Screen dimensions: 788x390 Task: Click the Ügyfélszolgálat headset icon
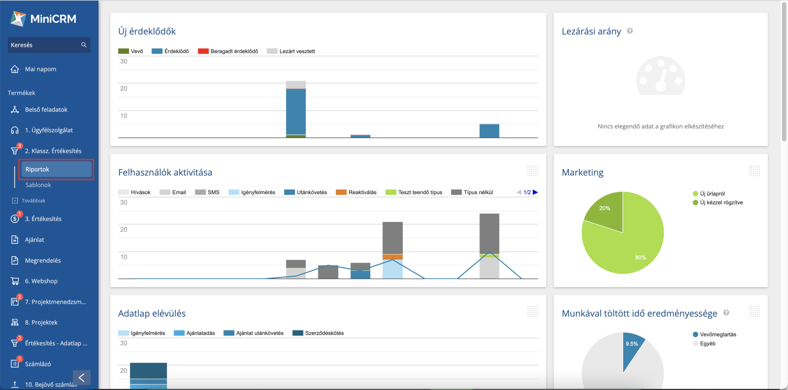(15, 130)
